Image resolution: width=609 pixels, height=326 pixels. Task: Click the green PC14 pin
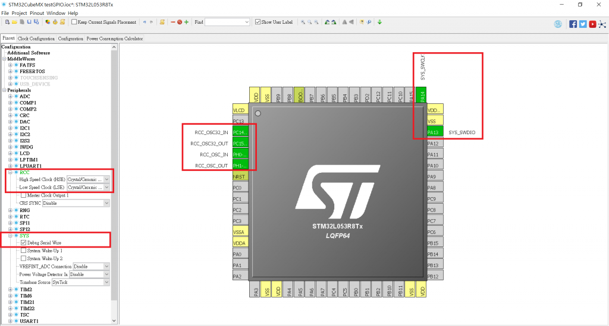(240, 132)
